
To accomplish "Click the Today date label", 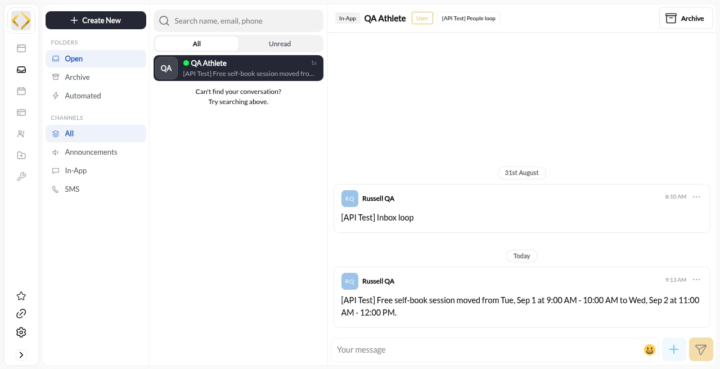I will 521,256.
